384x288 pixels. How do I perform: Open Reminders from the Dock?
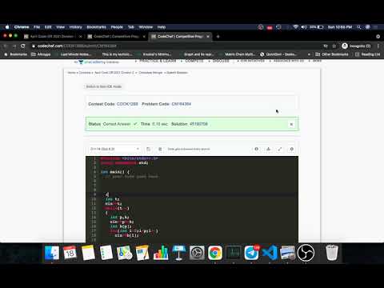coord(106,253)
